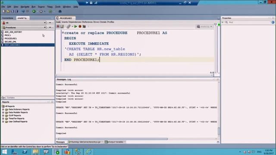Select ADD_JOB_HISTORY procedure in the list
Screen dimensions: 276x155
coord(13,32)
